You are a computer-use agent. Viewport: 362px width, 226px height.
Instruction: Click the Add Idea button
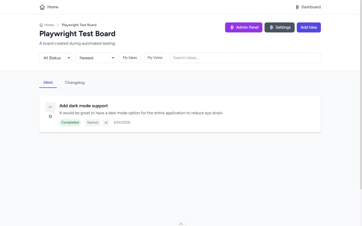(309, 27)
